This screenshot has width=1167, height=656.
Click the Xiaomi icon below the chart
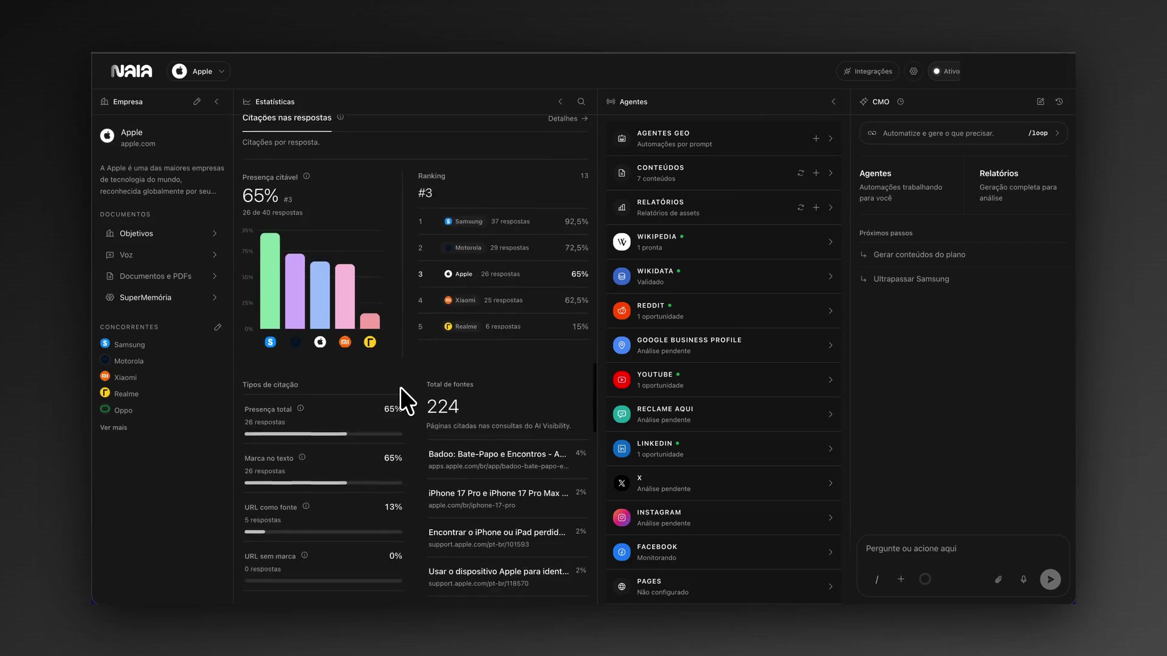[345, 342]
